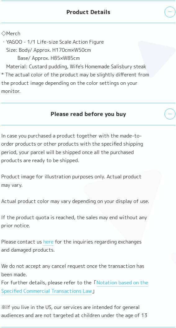Open Notation based on the link
176x328 pixels.
[122, 282]
